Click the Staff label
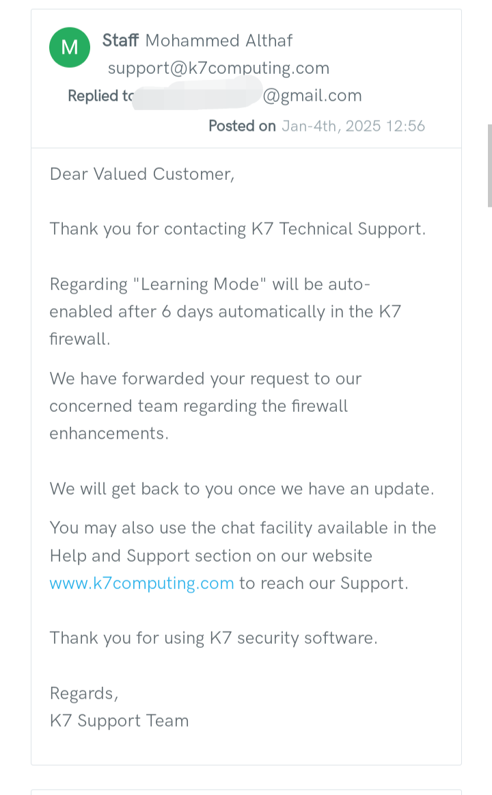This screenshot has width=492, height=795. tap(120, 40)
